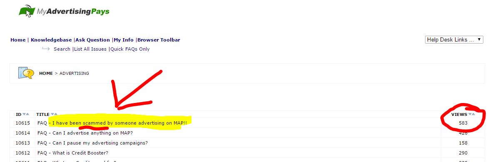Click the help desk question-mark icon
The height and width of the screenshot is (162, 495).
(x=26, y=73)
